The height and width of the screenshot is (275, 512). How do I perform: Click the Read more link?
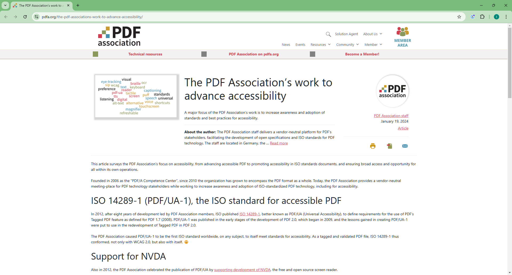point(279,143)
